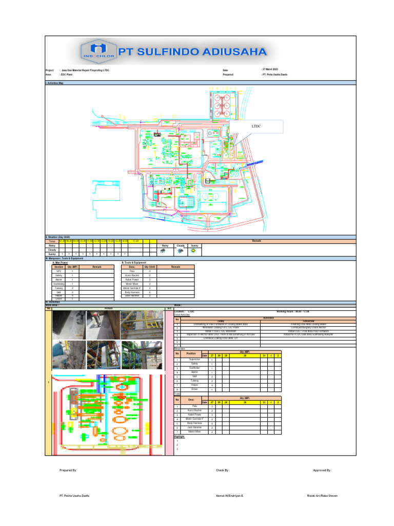Click Akmal M/Endriyan E. signature name

click(230, 496)
